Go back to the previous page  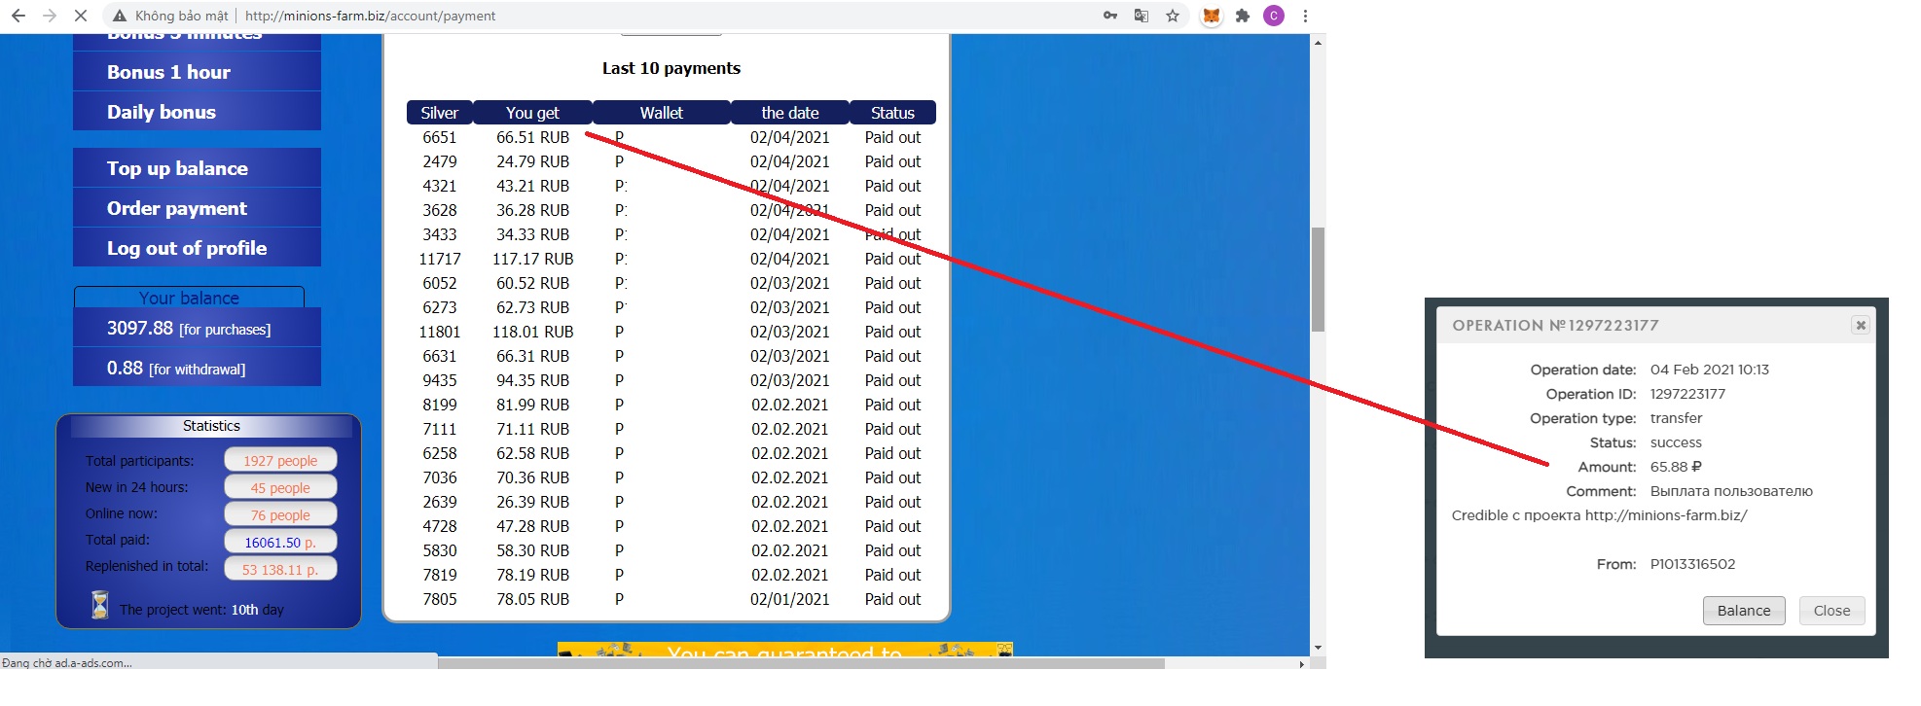click(18, 16)
